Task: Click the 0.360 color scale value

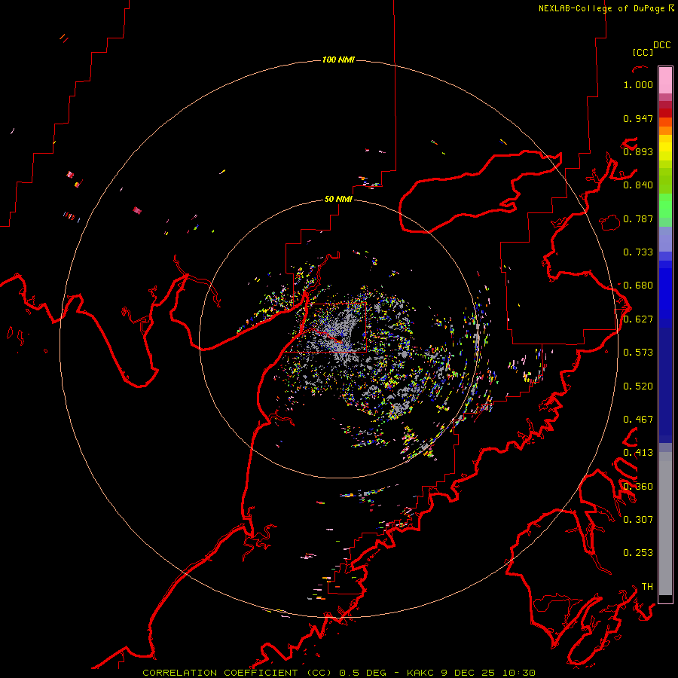Action: [x=638, y=487]
